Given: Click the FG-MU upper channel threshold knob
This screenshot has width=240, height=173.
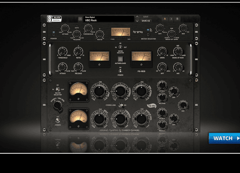Looking at the screenshot, I should point(120,91).
